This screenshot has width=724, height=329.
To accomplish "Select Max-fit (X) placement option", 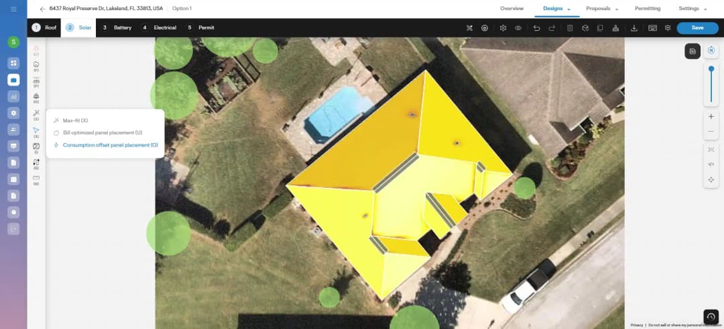I will [75, 120].
